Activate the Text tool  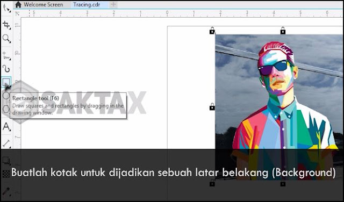6,127
